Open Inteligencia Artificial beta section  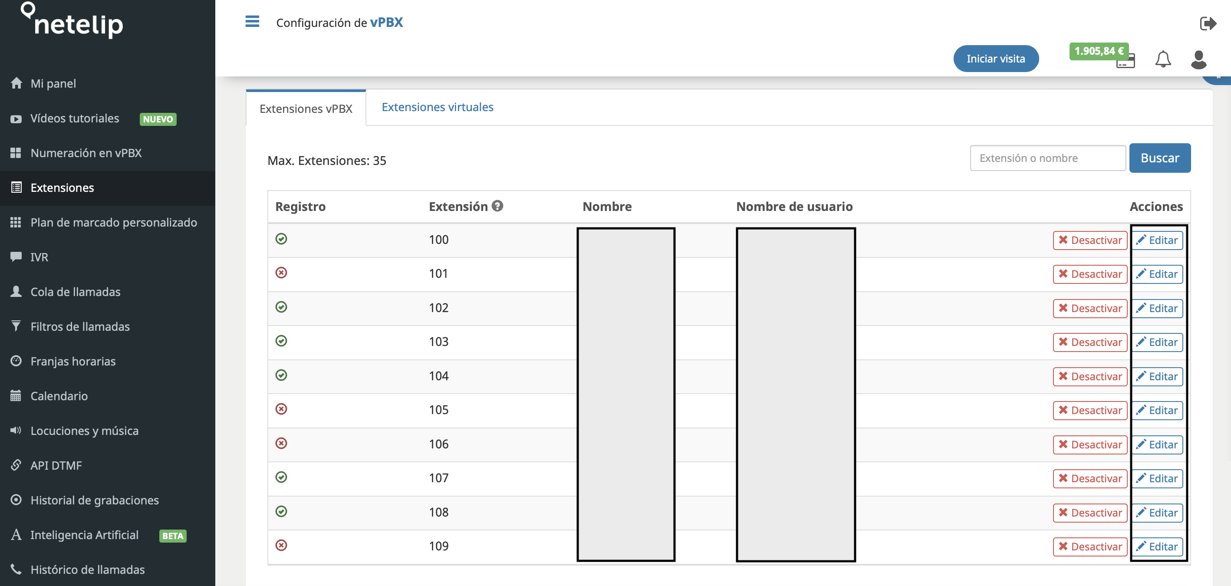108,535
